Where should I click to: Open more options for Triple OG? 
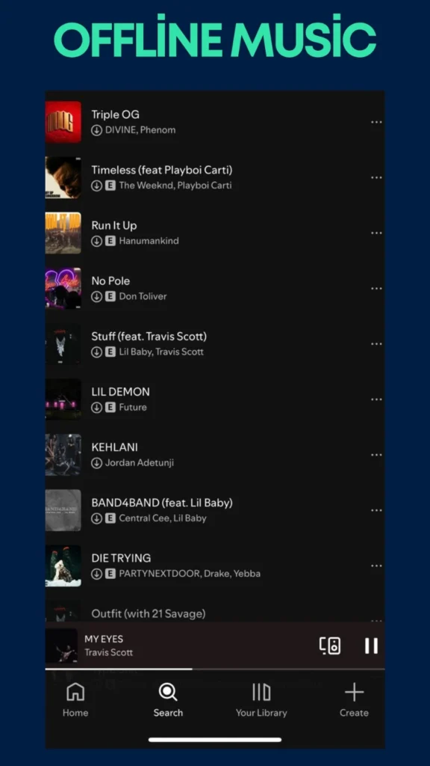click(x=376, y=122)
